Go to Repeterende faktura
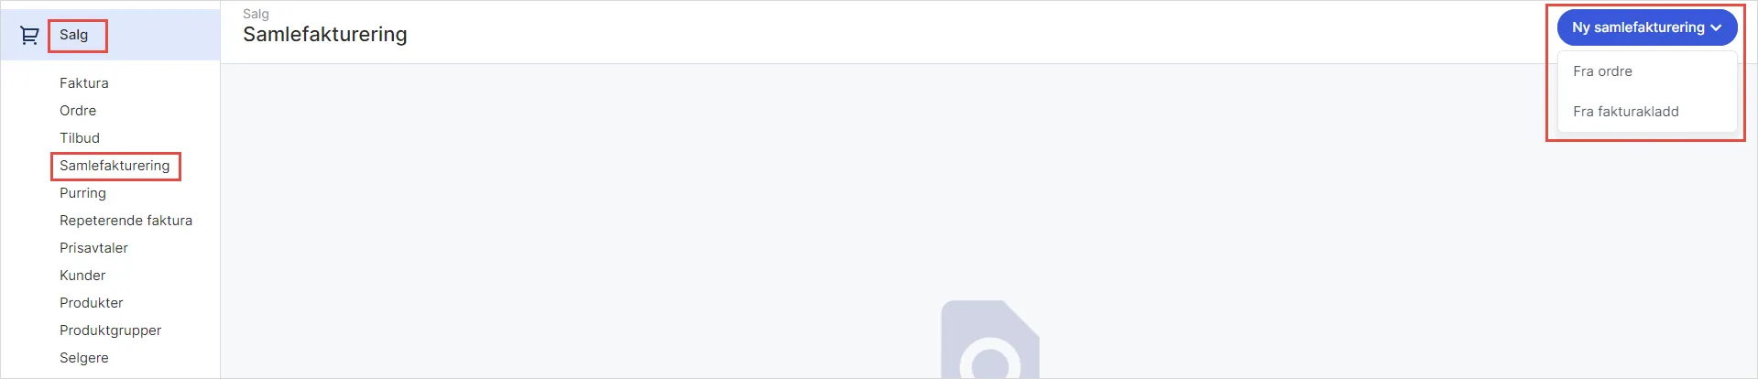The height and width of the screenshot is (379, 1758). click(126, 221)
